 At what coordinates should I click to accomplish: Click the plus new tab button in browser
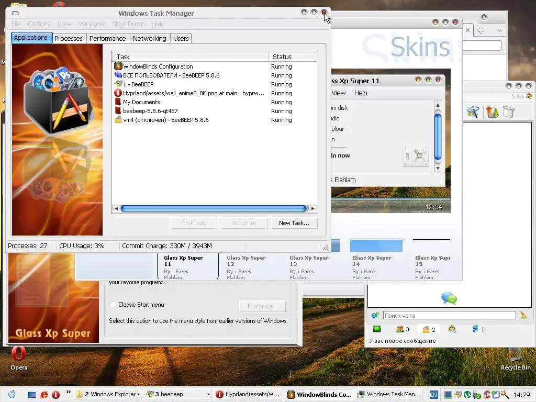point(481,30)
